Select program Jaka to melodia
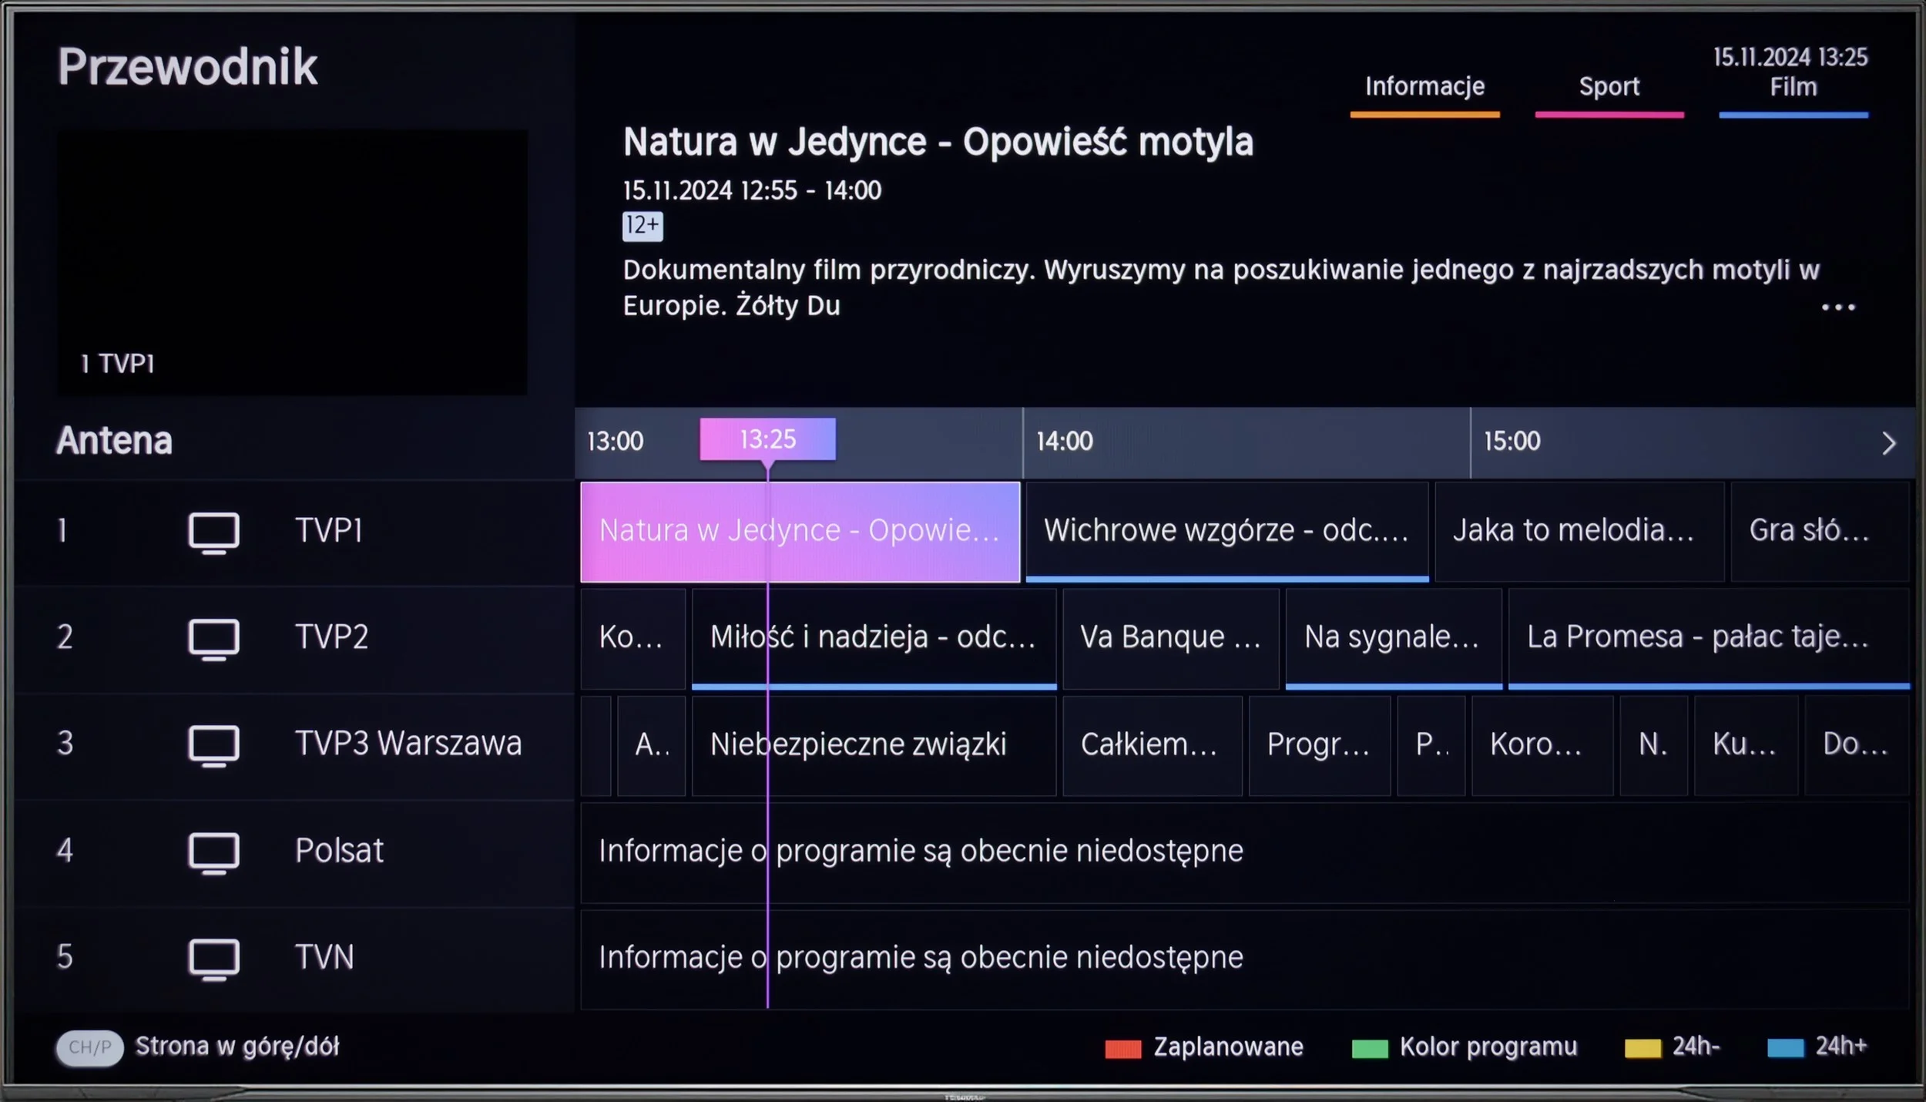Viewport: 1926px width, 1102px height. click(x=1579, y=532)
